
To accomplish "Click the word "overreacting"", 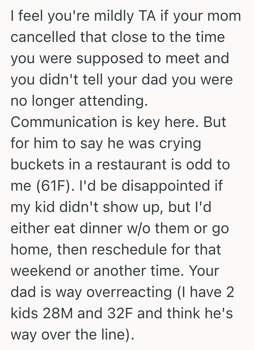I will 129,292.
